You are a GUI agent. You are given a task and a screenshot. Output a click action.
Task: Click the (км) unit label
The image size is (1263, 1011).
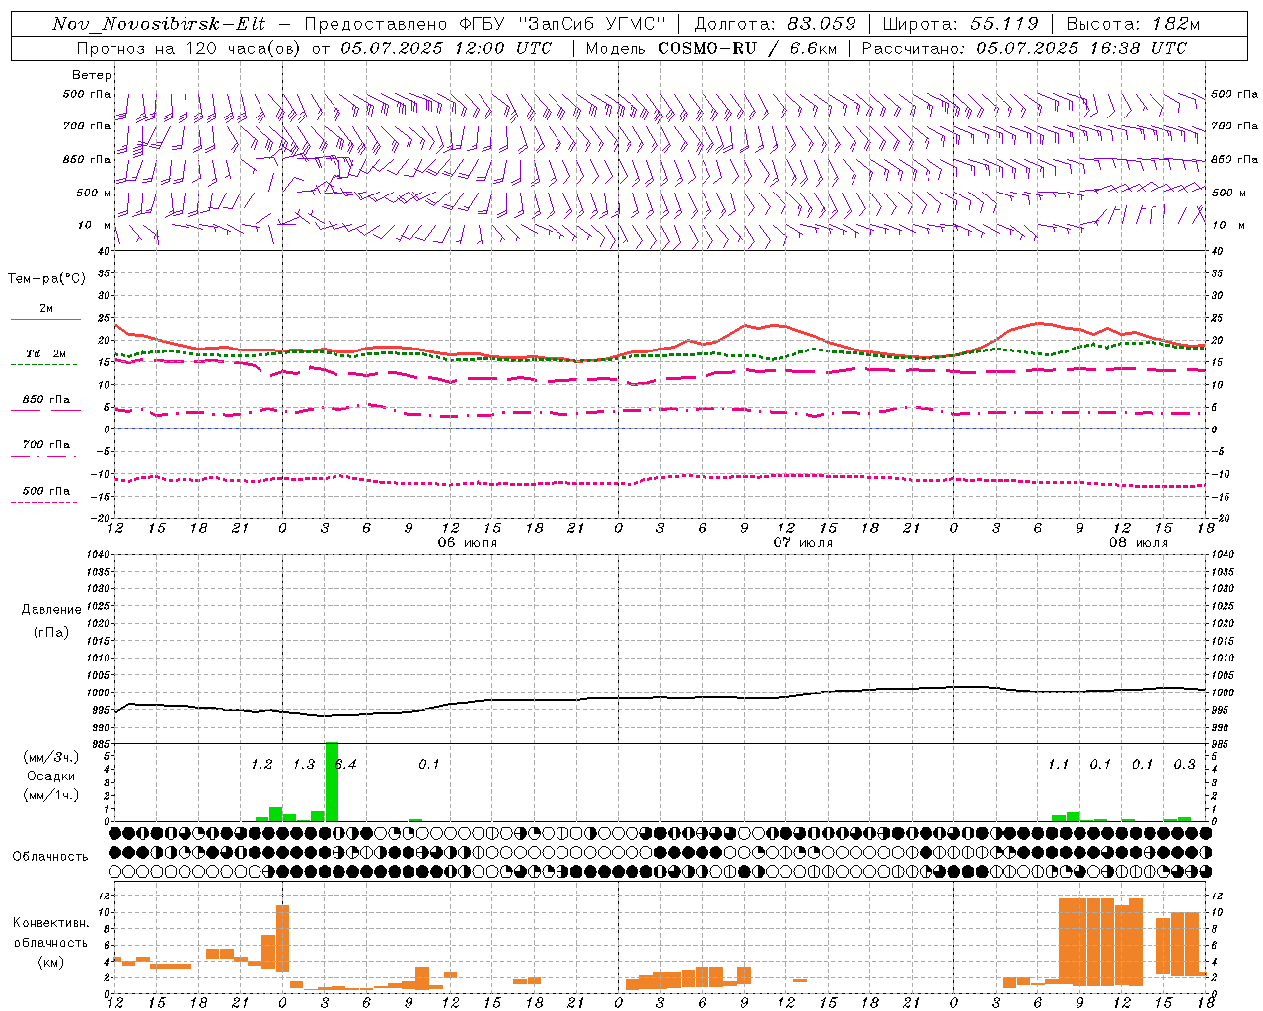(x=51, y=962)
